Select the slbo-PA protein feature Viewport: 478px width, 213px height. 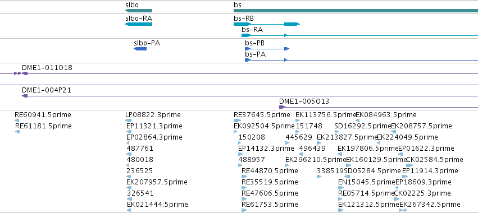coord(140,49)
